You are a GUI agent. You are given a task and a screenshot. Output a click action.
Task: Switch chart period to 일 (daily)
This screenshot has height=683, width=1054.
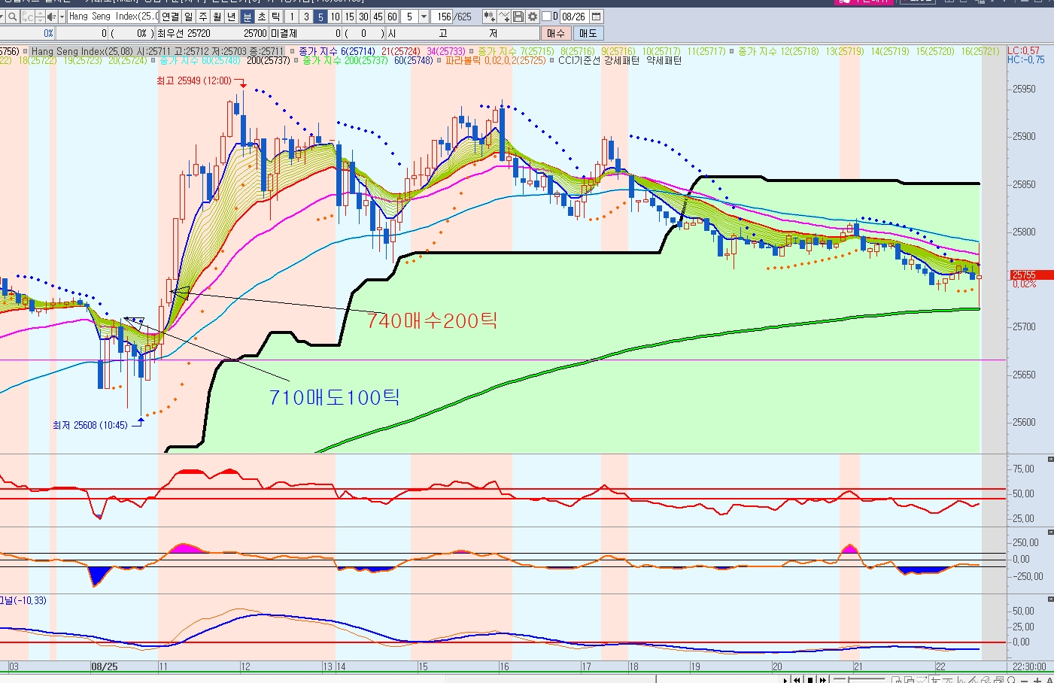pos(189,17)
